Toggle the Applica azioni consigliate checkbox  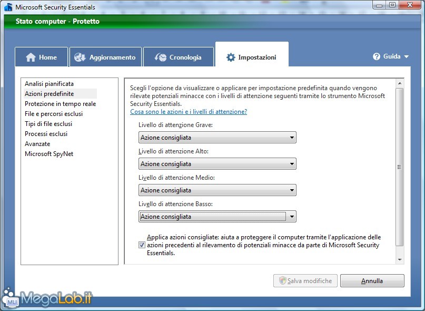[142, 245]
